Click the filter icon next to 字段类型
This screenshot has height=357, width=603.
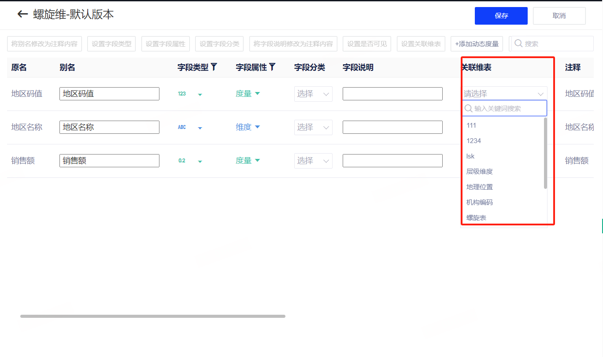[214, 67]
